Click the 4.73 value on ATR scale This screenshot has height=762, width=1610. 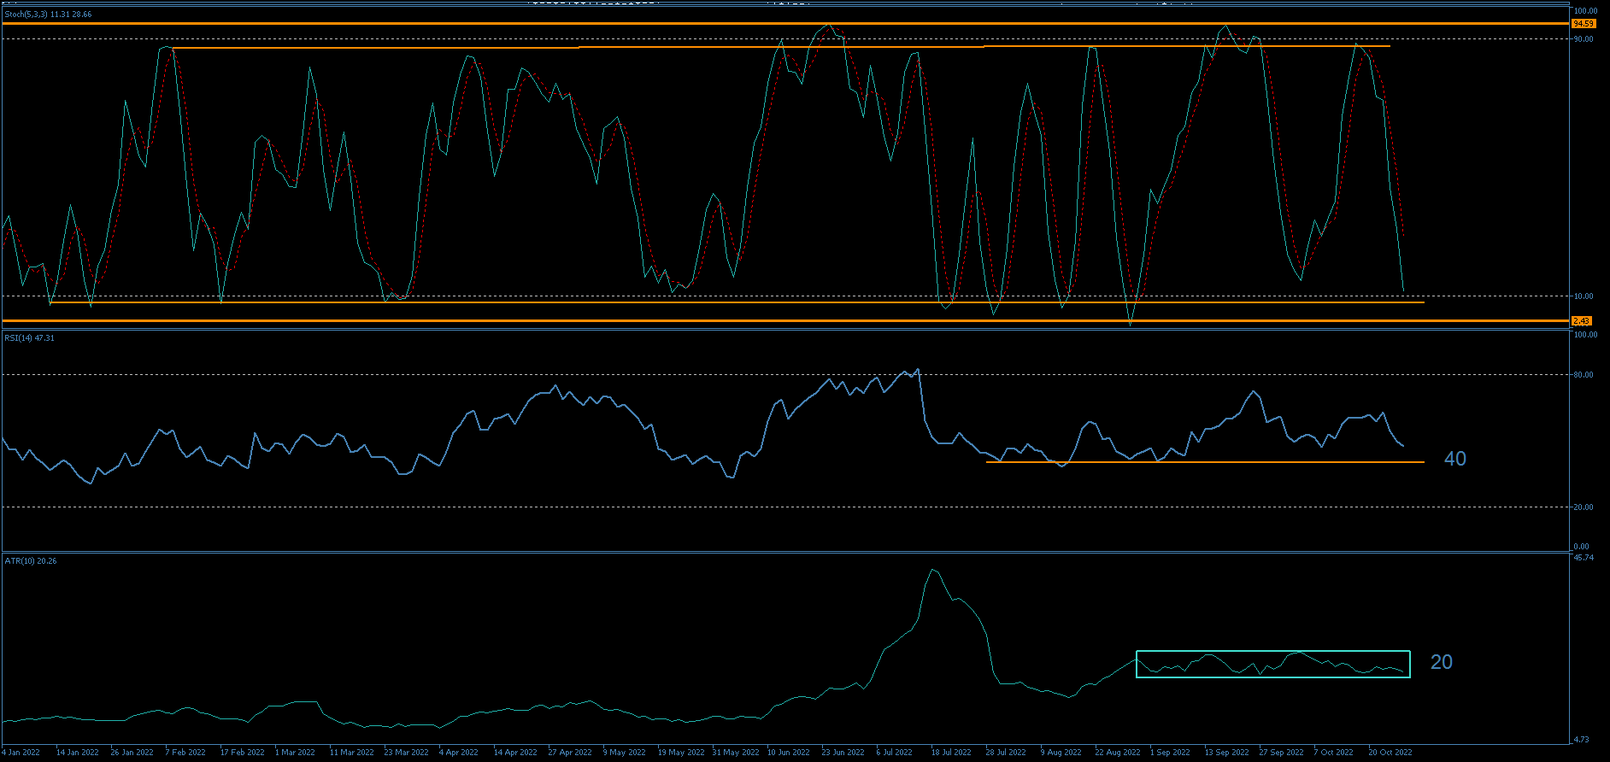tap(1581, 740)
